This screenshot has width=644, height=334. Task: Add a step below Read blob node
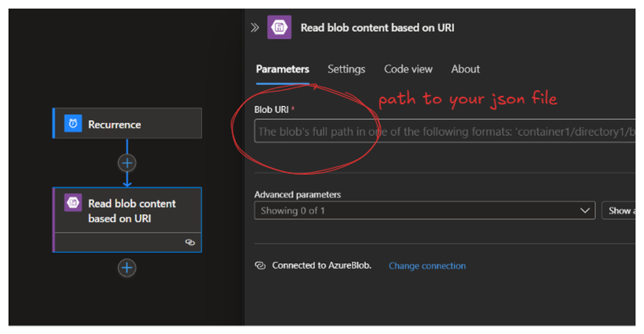tap(127, 268)
